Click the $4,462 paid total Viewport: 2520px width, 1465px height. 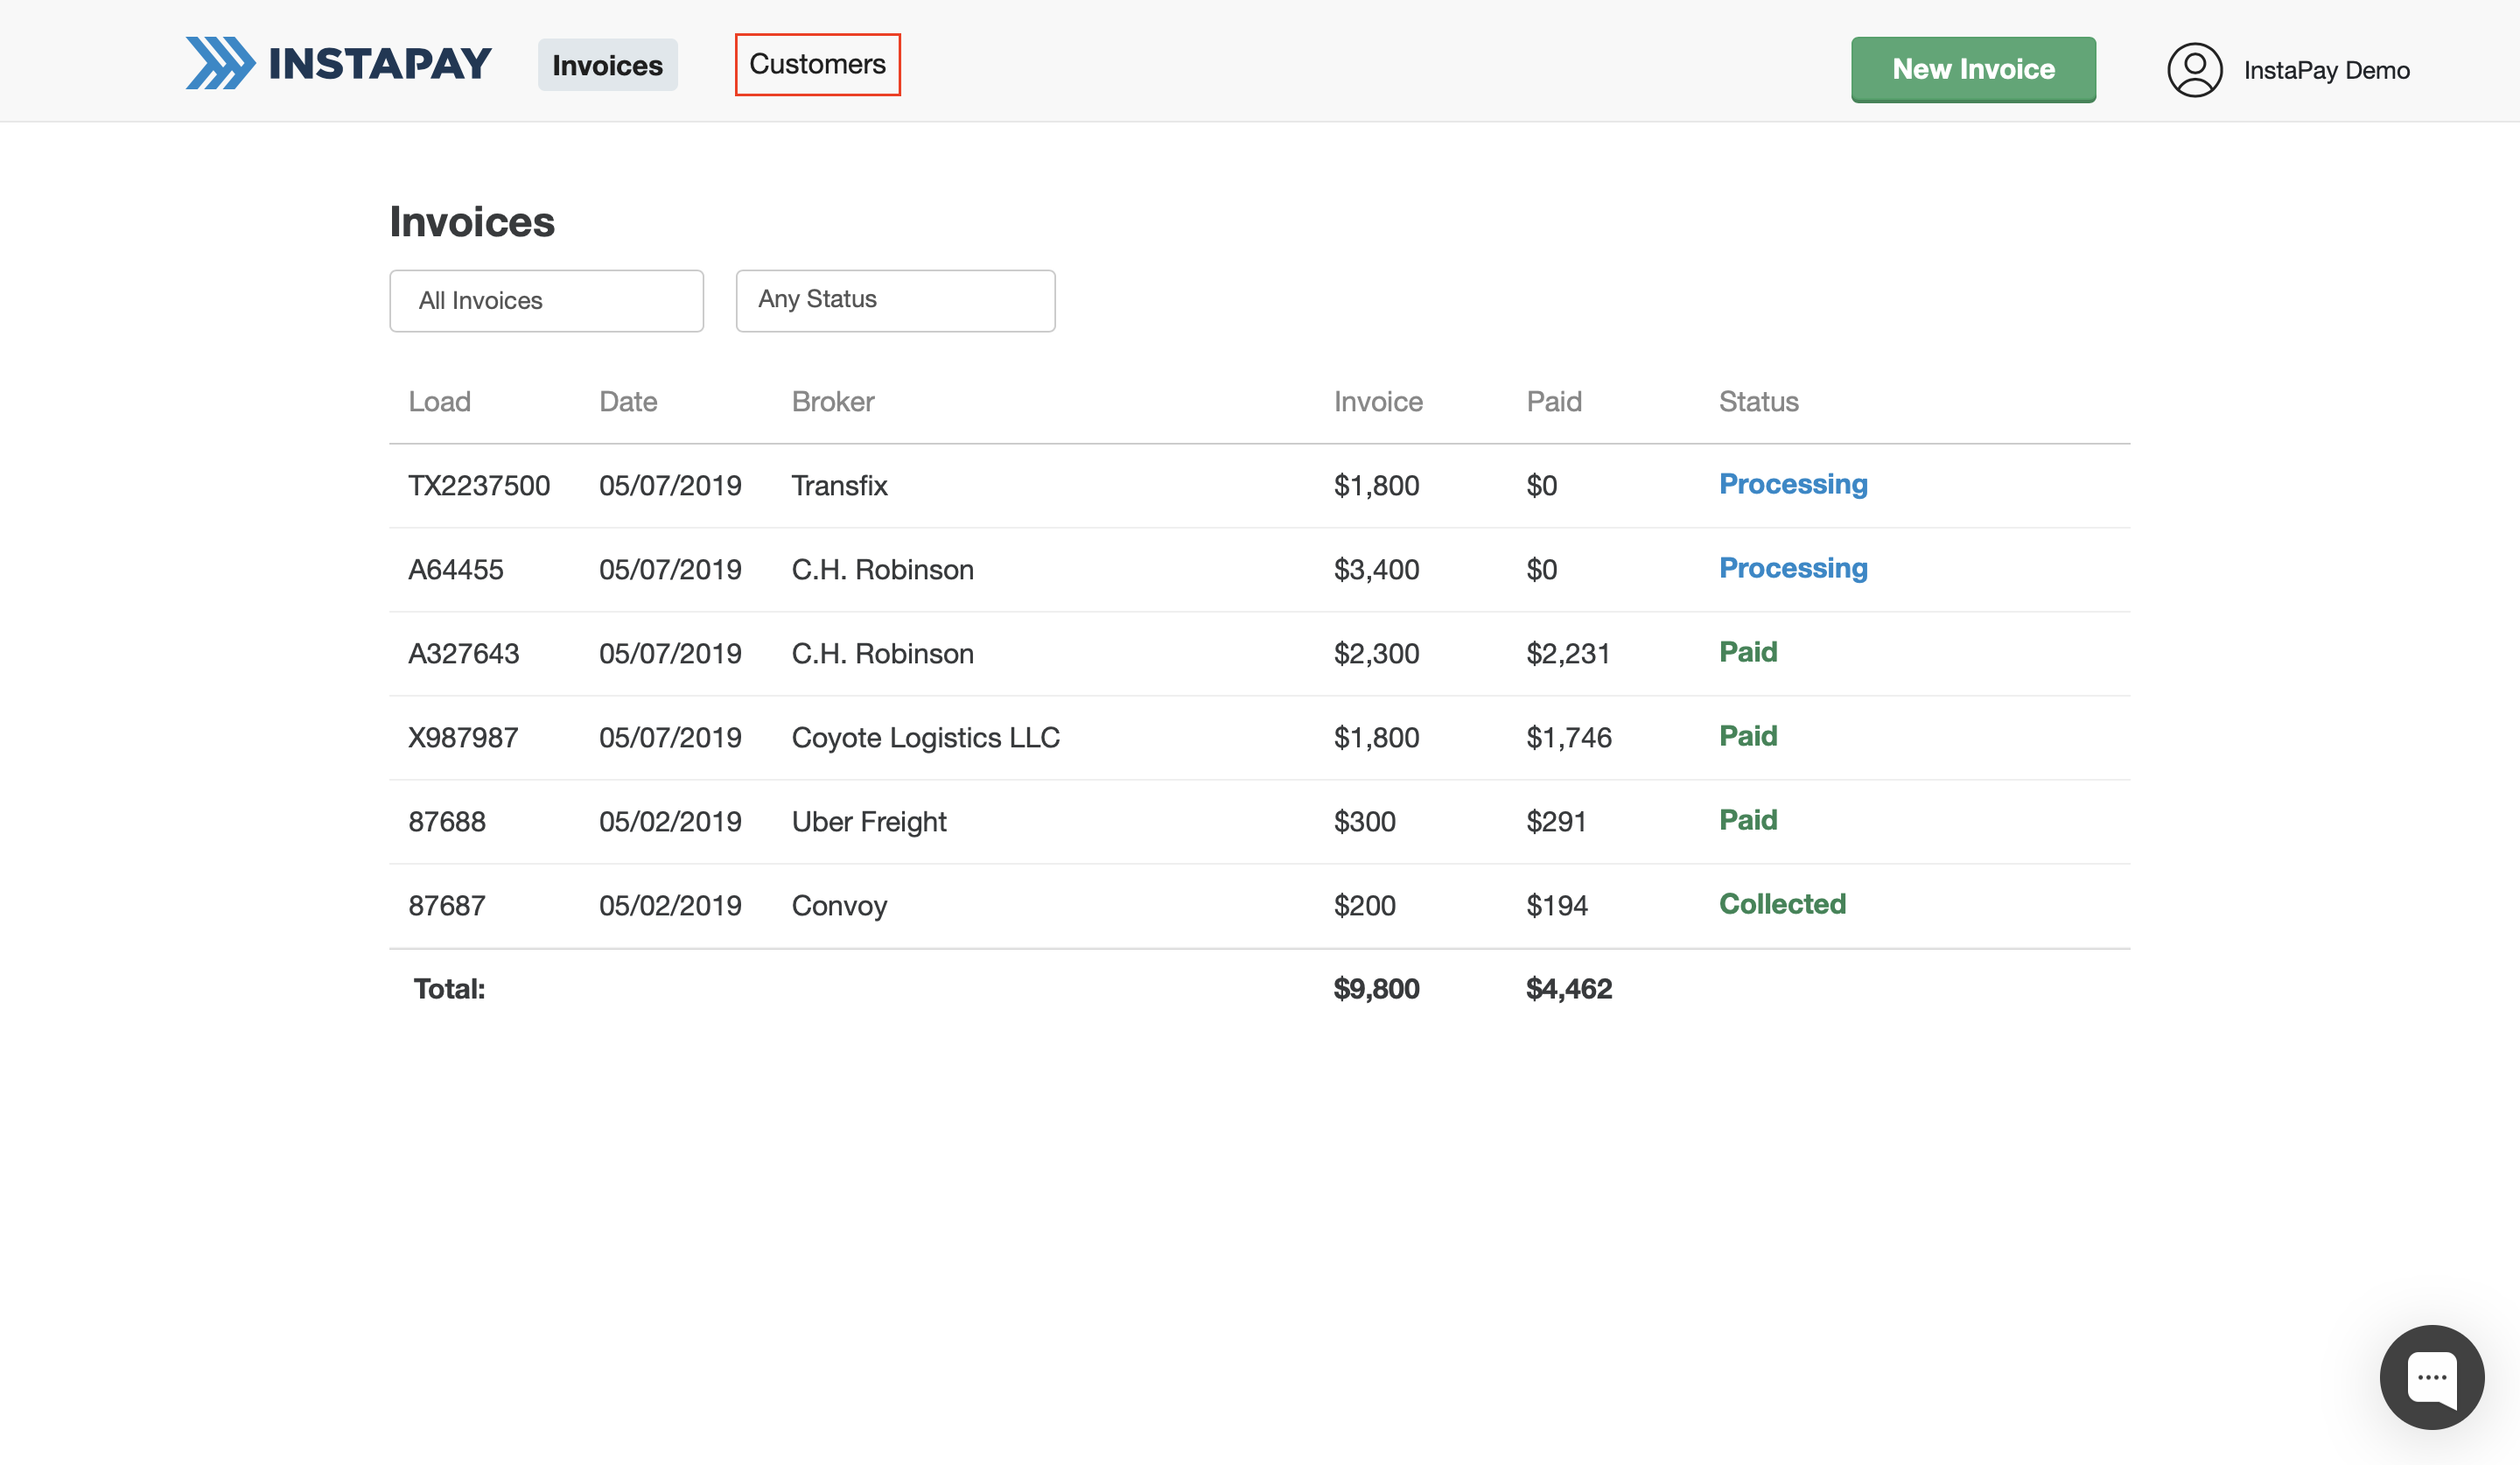(1568, 988)
